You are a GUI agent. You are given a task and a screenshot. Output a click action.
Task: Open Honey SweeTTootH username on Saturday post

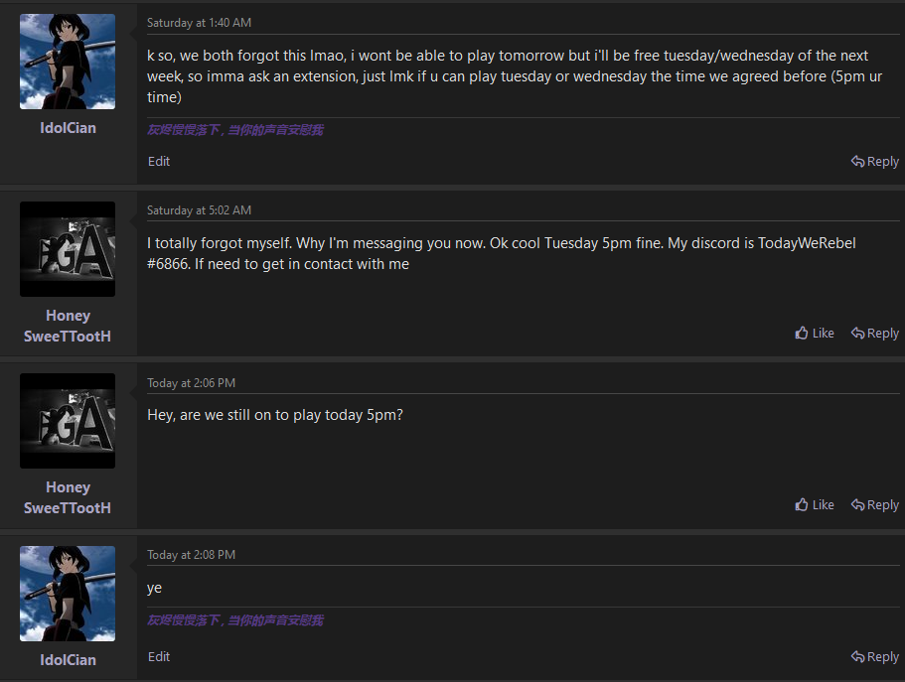[68, 326]
